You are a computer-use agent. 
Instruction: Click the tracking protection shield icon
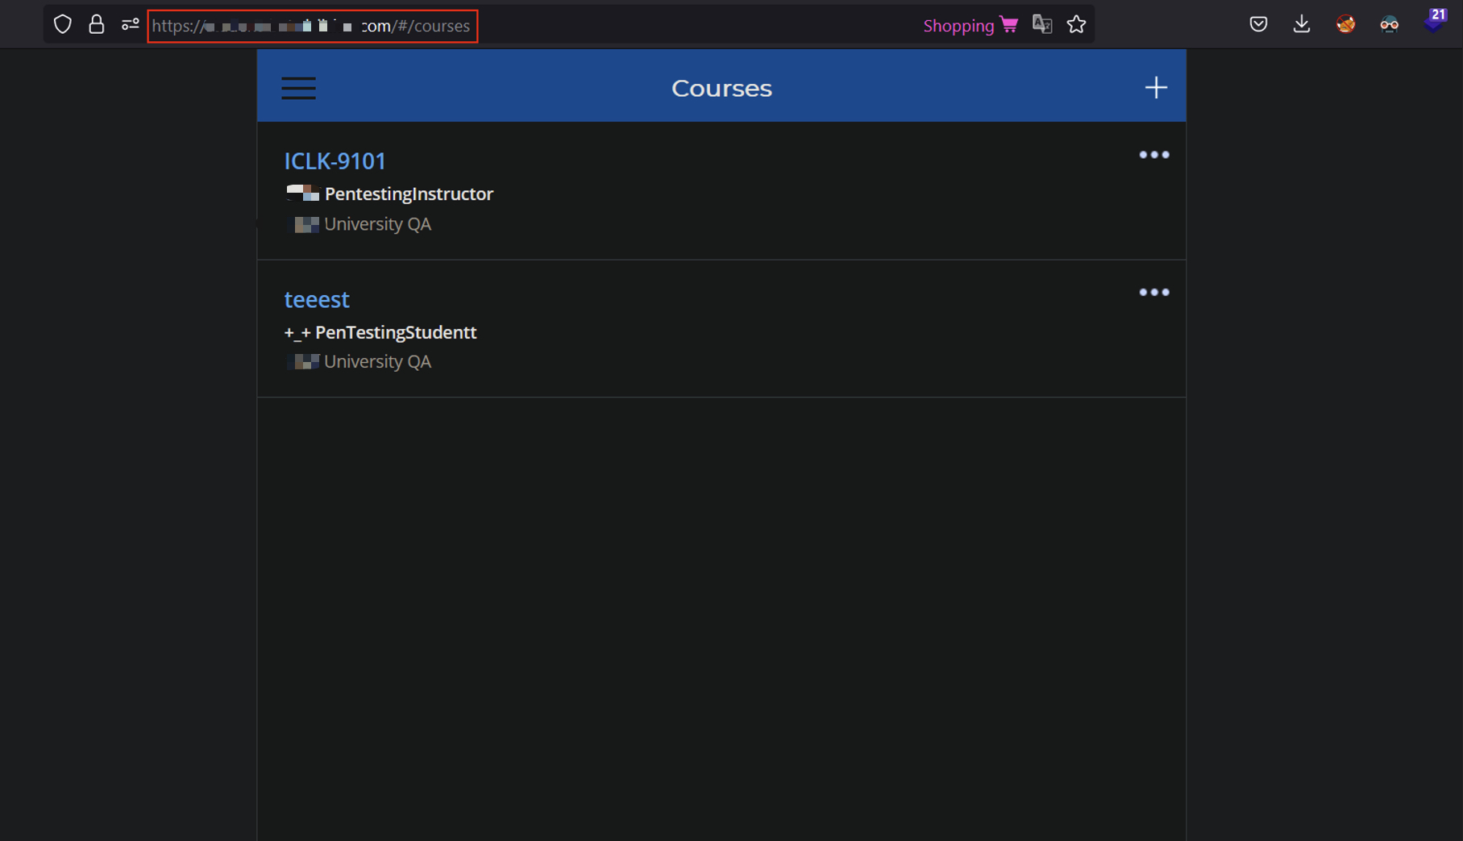[63, 25]
